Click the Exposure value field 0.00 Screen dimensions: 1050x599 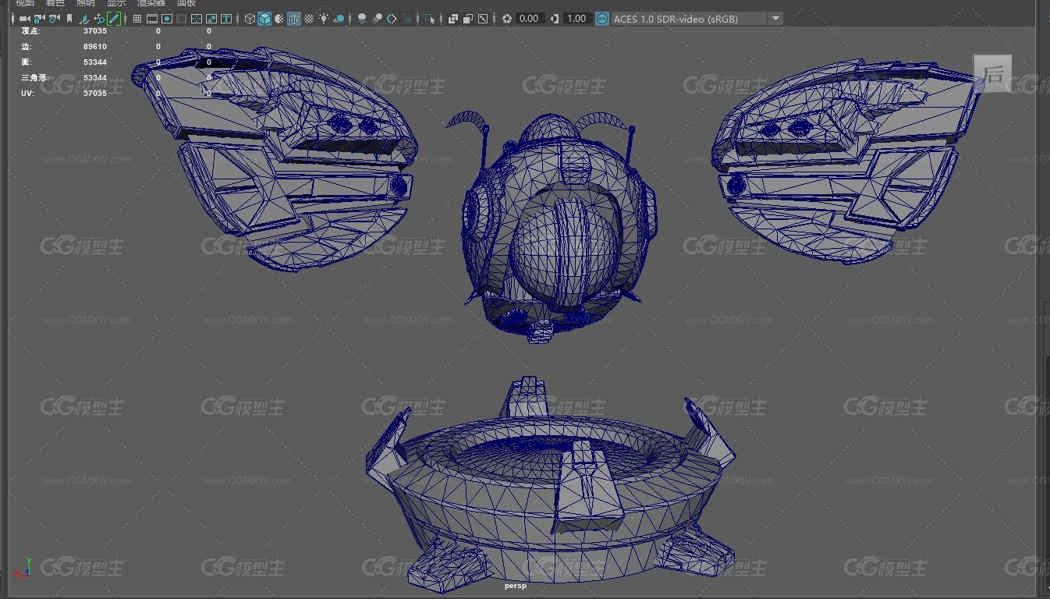[x=529, y=19]
